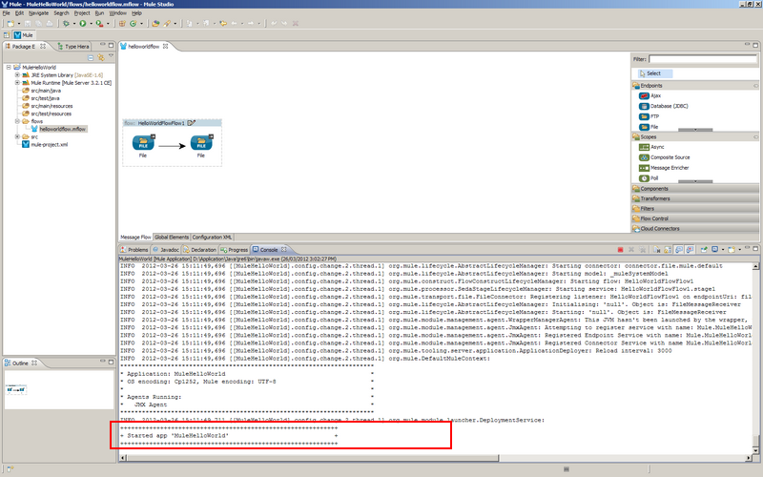Click the console horizontal scrollbar
This screenshot has height=477, width=763.
313,458
